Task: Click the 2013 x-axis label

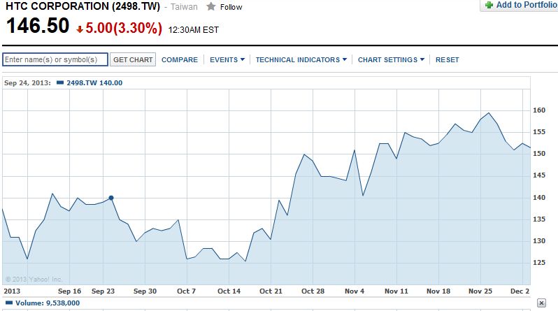Action: 12,291
